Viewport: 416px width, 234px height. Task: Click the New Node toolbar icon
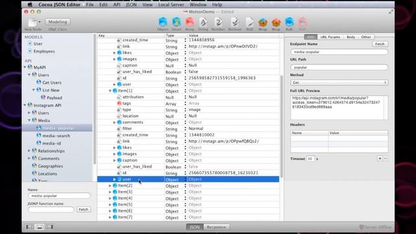click(x=32, y=23)
